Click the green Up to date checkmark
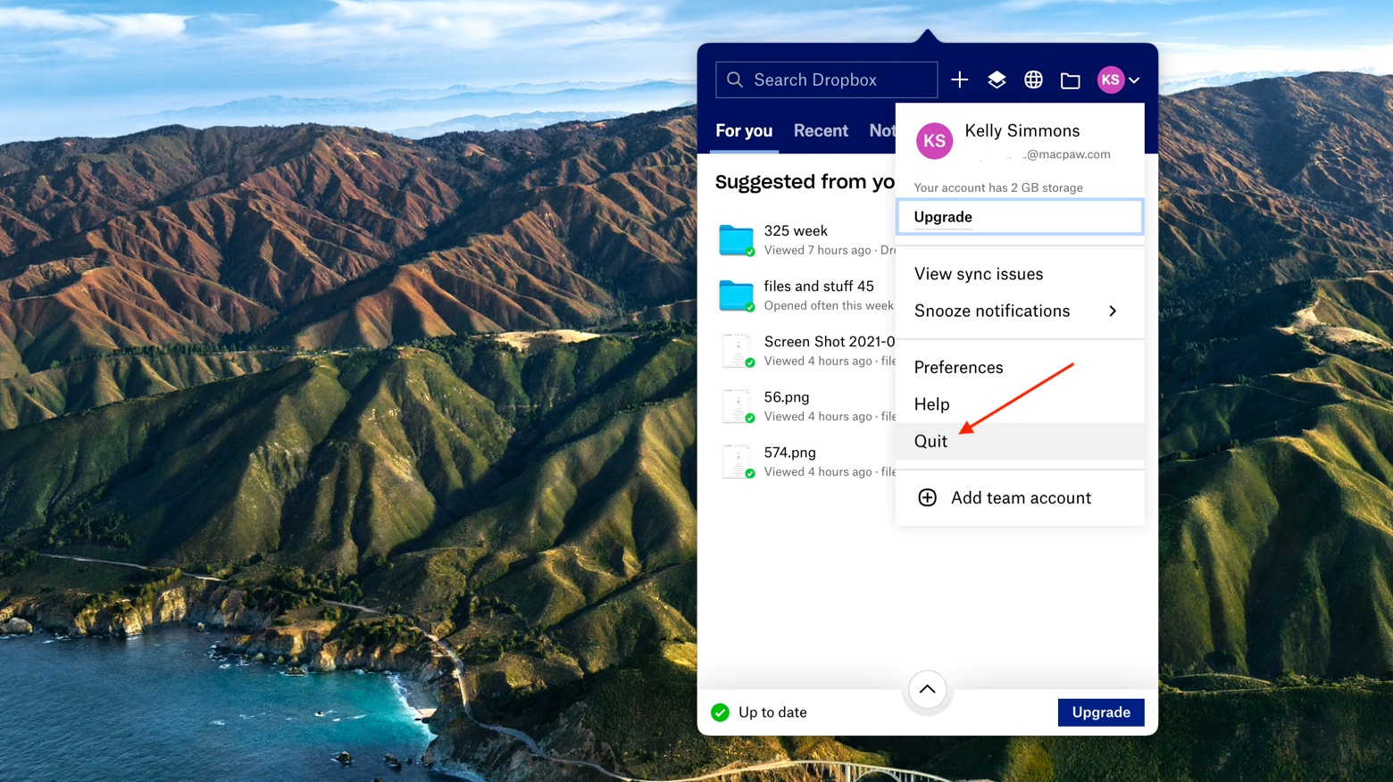The height and width of the screenshot is (782, 1393). [721, 712]
